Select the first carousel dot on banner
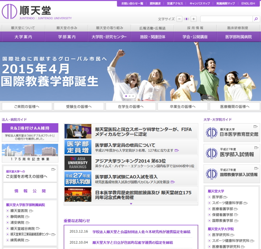This screenshot has width=261, height=249. (126, 96)
